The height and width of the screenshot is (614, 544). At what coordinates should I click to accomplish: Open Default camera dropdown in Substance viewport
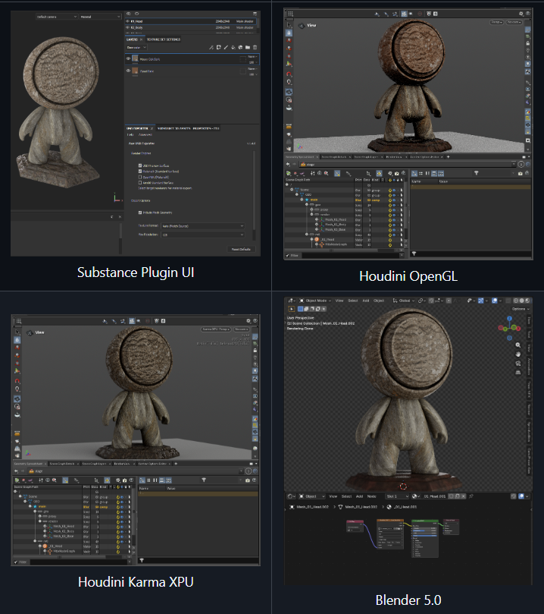57,17
